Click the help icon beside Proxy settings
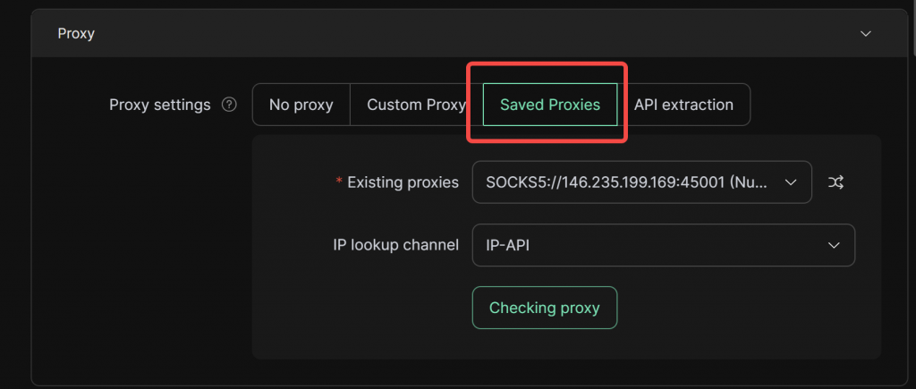The height and width of the screenshot is (389, 916). click(230, 105)
